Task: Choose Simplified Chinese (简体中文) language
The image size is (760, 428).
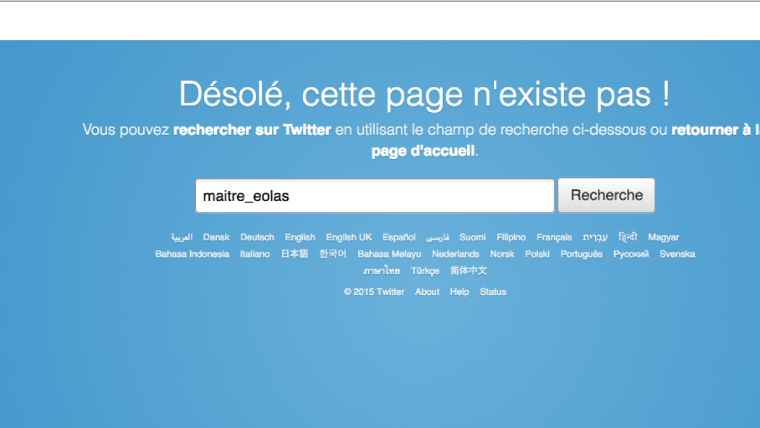Action: click(x=468, y=271)
